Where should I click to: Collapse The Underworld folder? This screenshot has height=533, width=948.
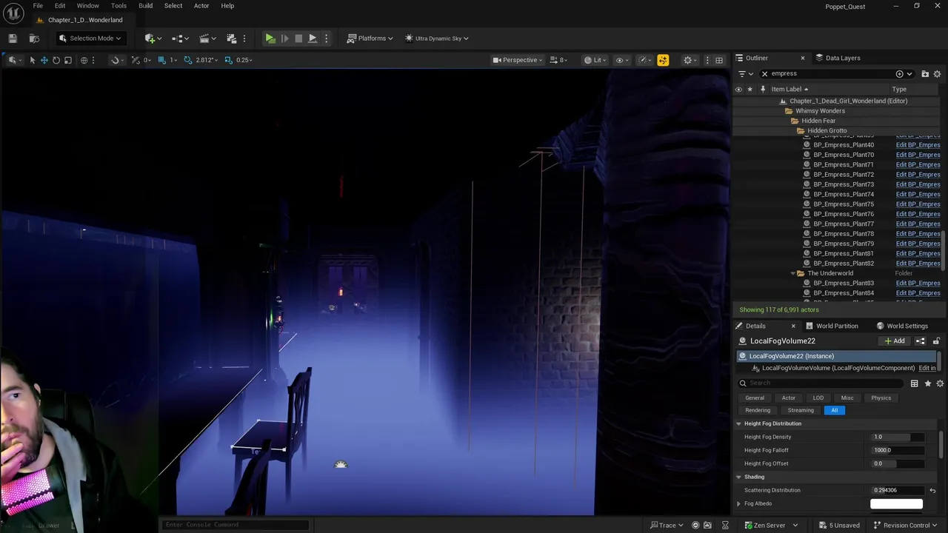pos(793,273)
